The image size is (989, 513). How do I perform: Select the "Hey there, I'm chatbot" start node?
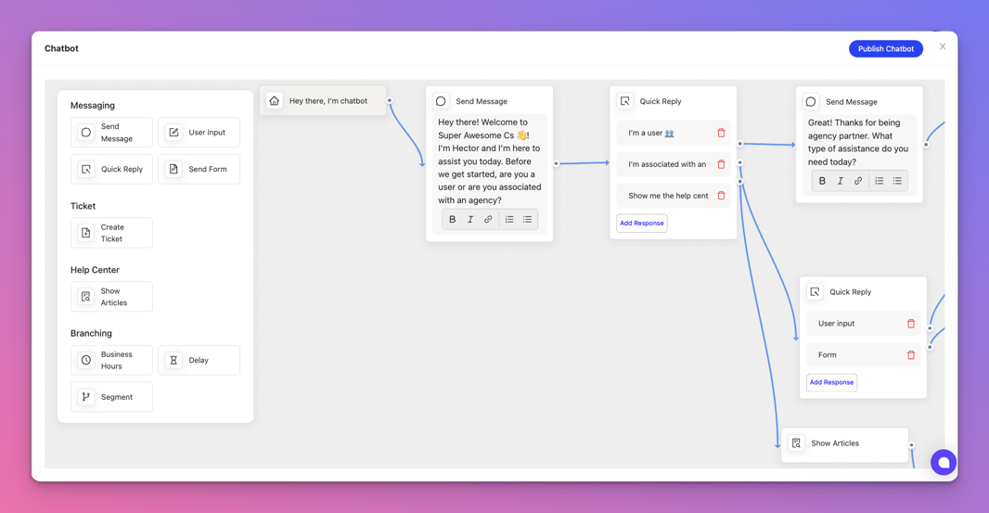pyautogui.click(x=323, y=101)
